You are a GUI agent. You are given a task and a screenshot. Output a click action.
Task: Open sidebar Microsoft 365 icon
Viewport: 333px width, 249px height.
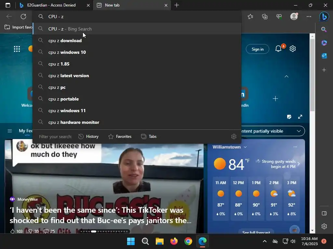(324, 42)
